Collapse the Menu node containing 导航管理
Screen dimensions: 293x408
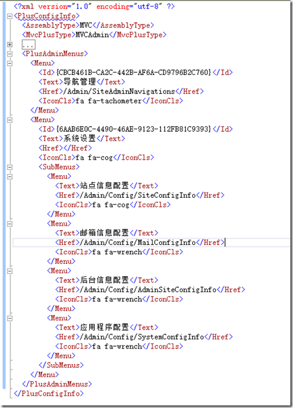(10, 63)
